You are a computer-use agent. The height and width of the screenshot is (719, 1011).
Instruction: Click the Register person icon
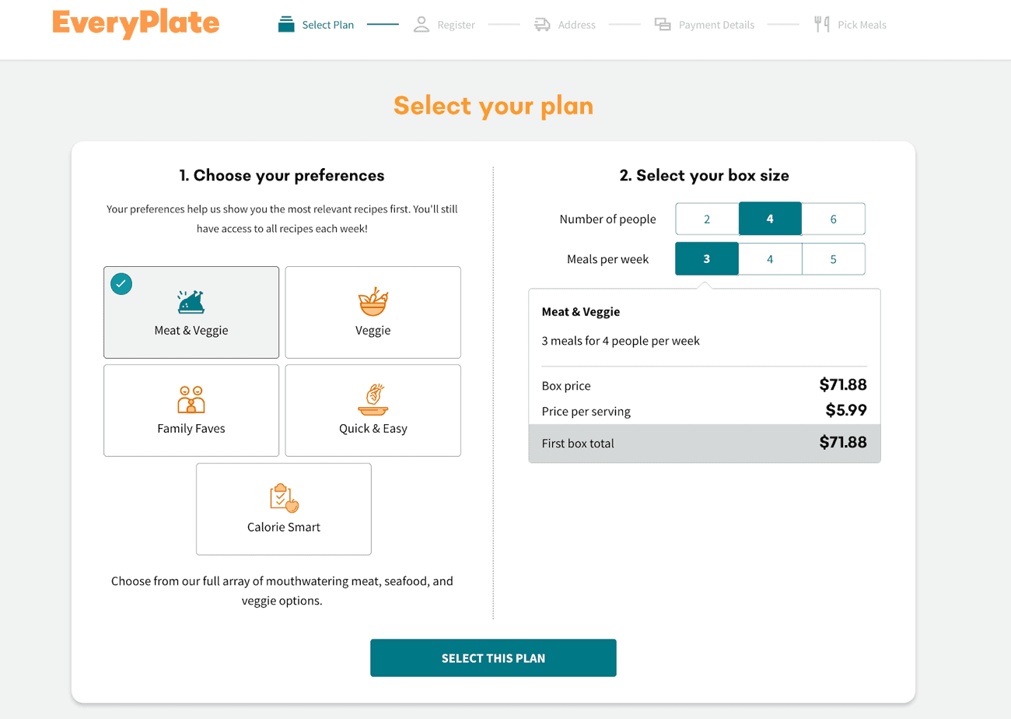coord(422,25)
